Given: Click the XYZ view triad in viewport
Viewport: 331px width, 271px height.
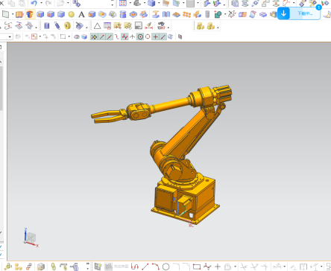Looking at the screenshot, I should click(31, 238).
